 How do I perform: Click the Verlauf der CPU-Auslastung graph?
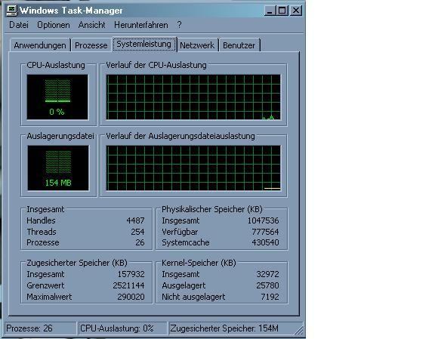coord(193,97)
